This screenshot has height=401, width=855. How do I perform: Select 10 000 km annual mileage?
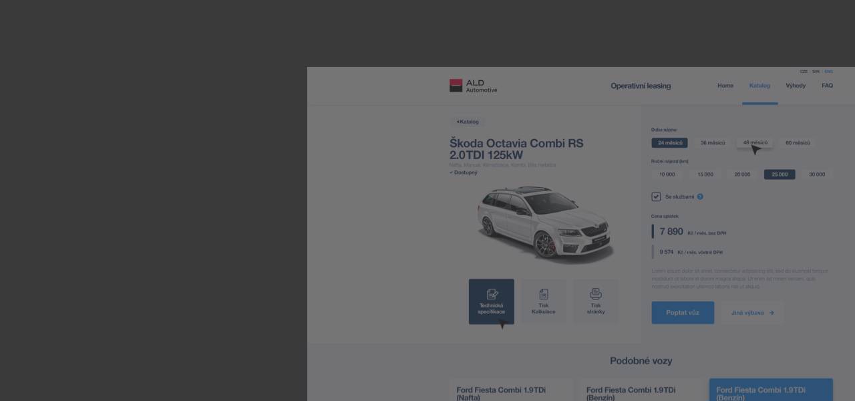coord(667,174)
